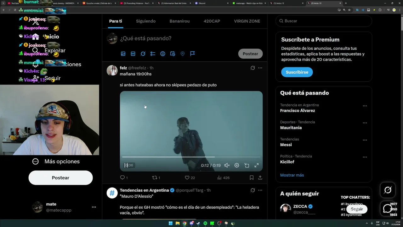Open options for Francisco Álvarez trend
The height and width of the screenshot is (227, 403).
coord(365,106)
